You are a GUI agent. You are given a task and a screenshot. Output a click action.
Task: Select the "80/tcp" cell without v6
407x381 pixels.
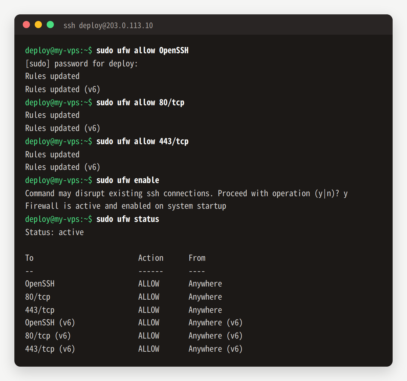tap(38, 297)
